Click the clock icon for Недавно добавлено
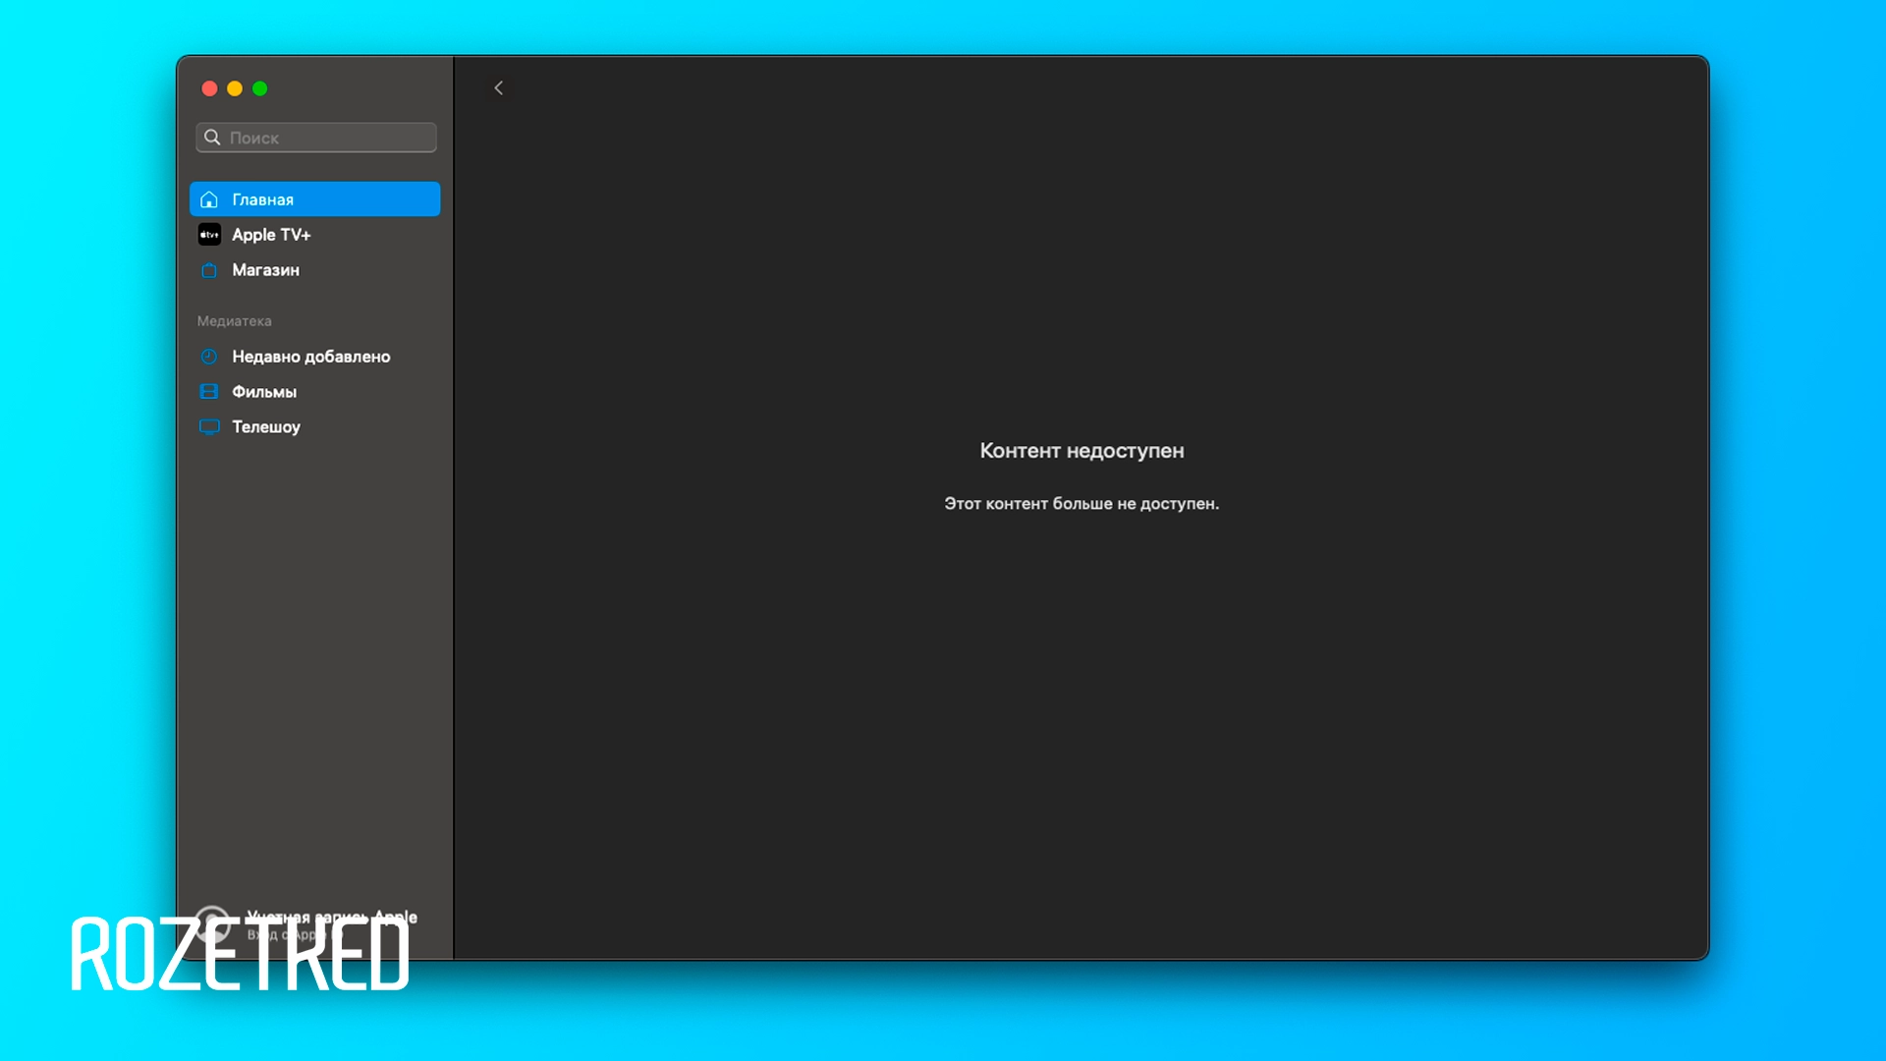The image size is (1886, 1061). (209, 357)
